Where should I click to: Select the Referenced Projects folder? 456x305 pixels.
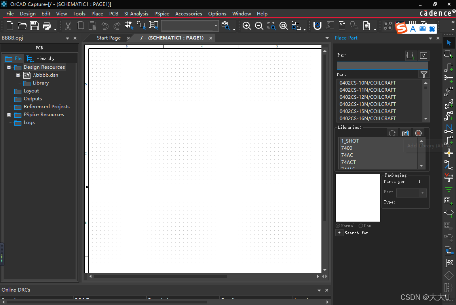47,107
